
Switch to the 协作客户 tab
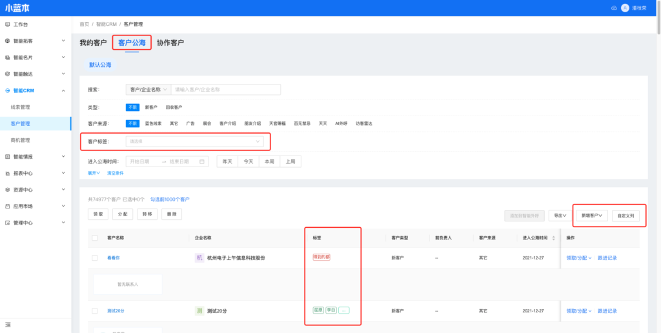coord(170,43)
